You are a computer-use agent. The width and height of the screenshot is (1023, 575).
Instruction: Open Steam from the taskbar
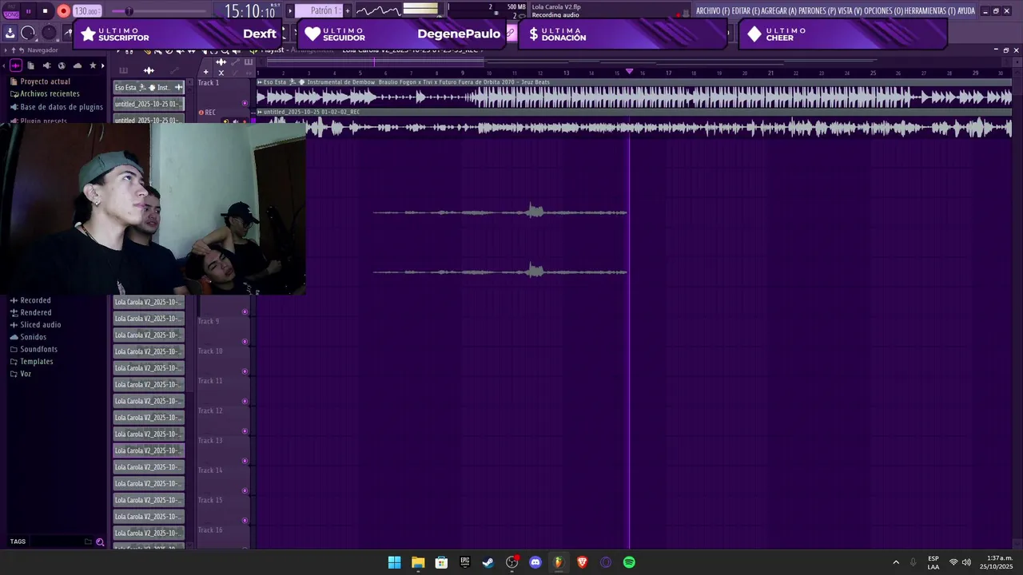click(x=488, y=562)
